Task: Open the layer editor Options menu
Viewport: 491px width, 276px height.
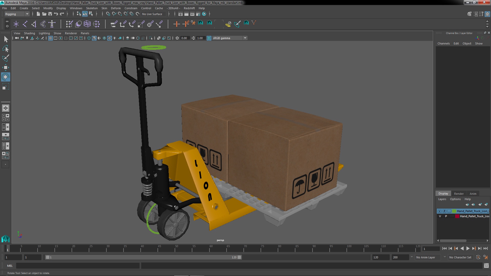Action: point(455,199)
